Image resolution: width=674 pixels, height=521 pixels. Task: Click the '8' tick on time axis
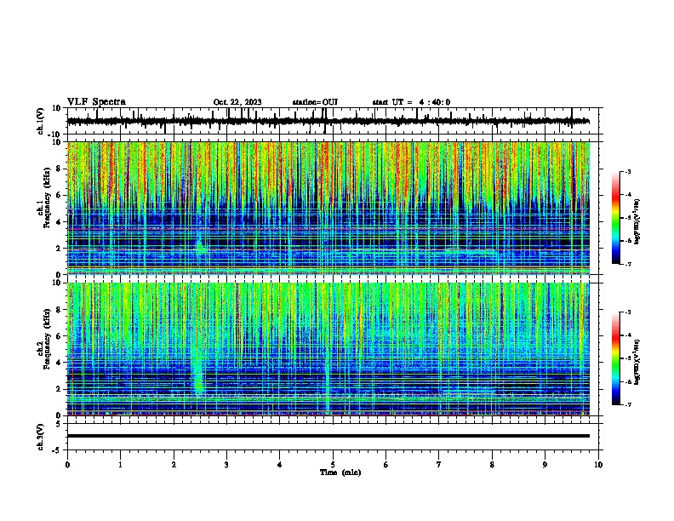tap(492, 465)
